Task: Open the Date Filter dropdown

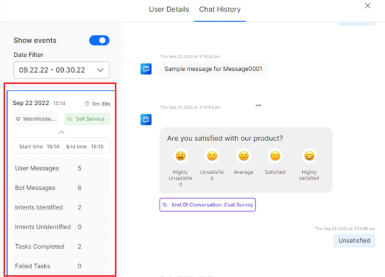Action: [61, 70]
